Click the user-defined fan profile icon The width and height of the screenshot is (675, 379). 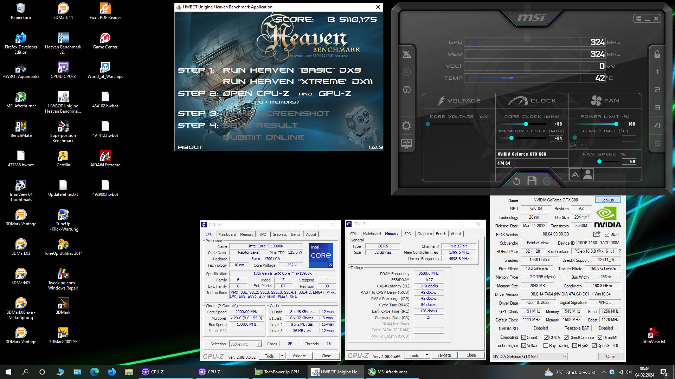(x=588, y=174)
